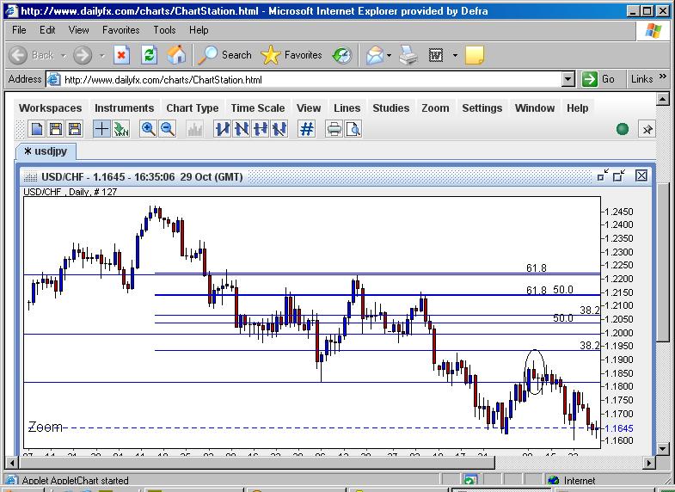Click the fourth line tool icon

279,129
